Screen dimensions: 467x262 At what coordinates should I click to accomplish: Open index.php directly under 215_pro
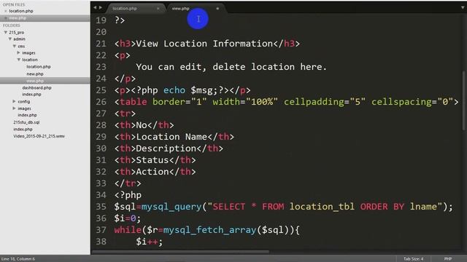23,130
